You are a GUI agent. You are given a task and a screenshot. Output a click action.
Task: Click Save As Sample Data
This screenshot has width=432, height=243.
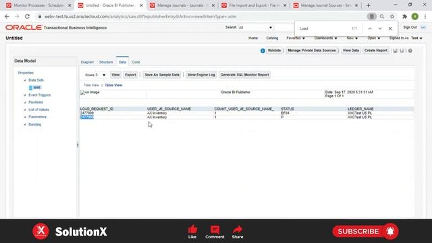click(x=162, y=75)
